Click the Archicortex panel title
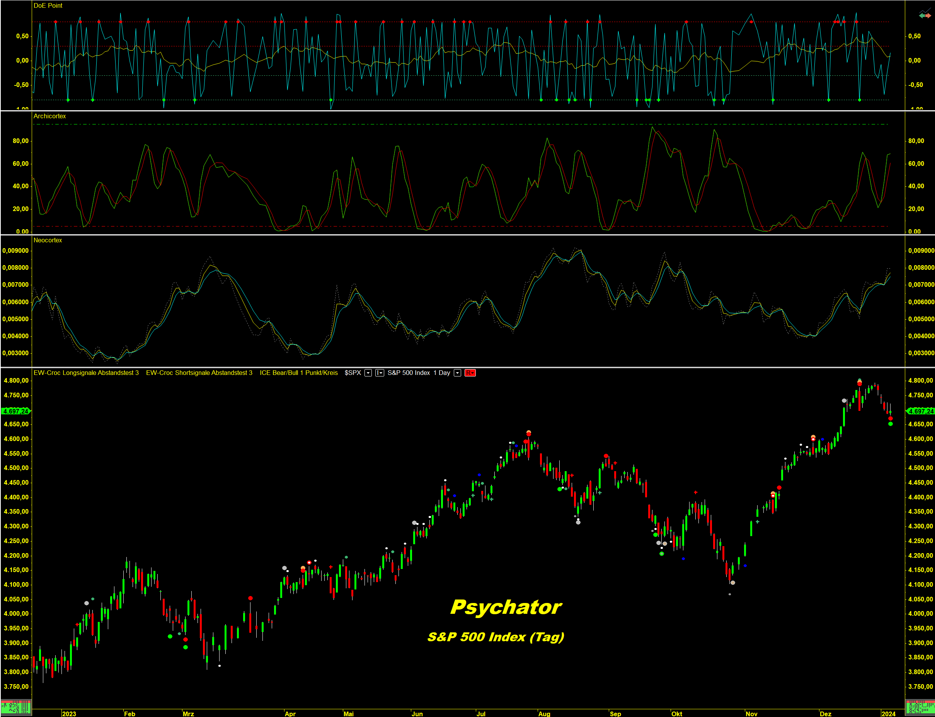Viewport: 935px width, 717px height. pos(49,116)
